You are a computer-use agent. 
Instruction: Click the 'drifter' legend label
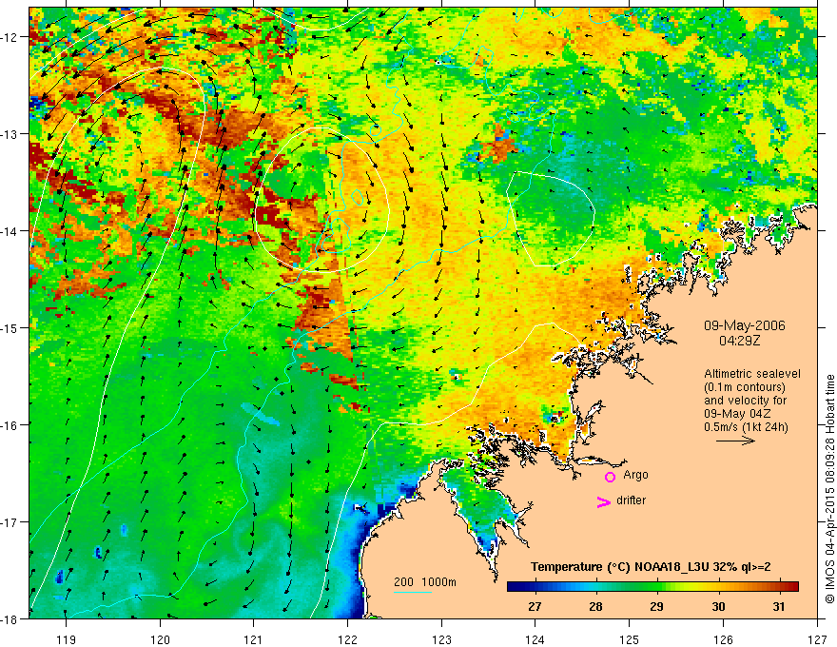click(631, 500)
